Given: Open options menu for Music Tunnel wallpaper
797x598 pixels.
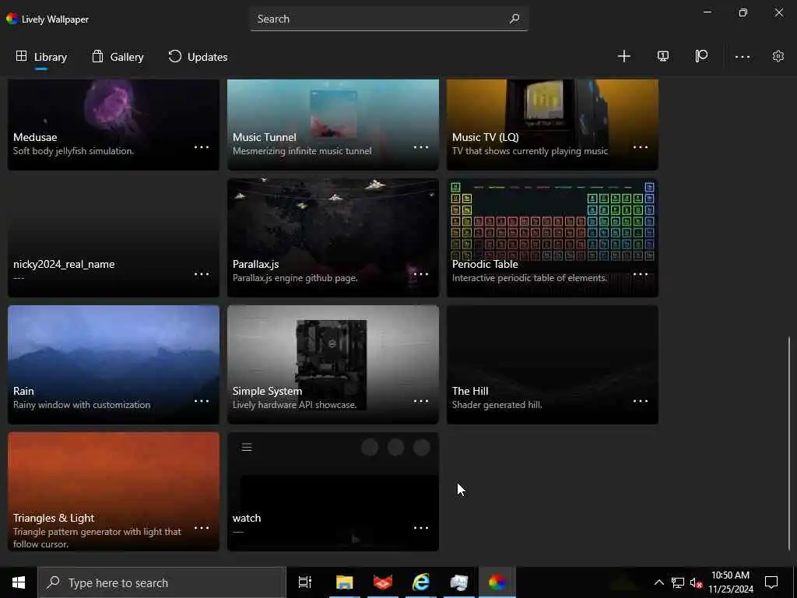Looking at the screenshot, I should tap(421, 147).
